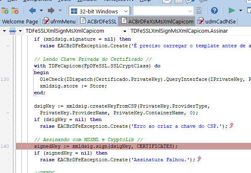This screenshot has height=173, width=251.
Task: Switch to the ufrmMenu tab
Action: coord(59,21)
